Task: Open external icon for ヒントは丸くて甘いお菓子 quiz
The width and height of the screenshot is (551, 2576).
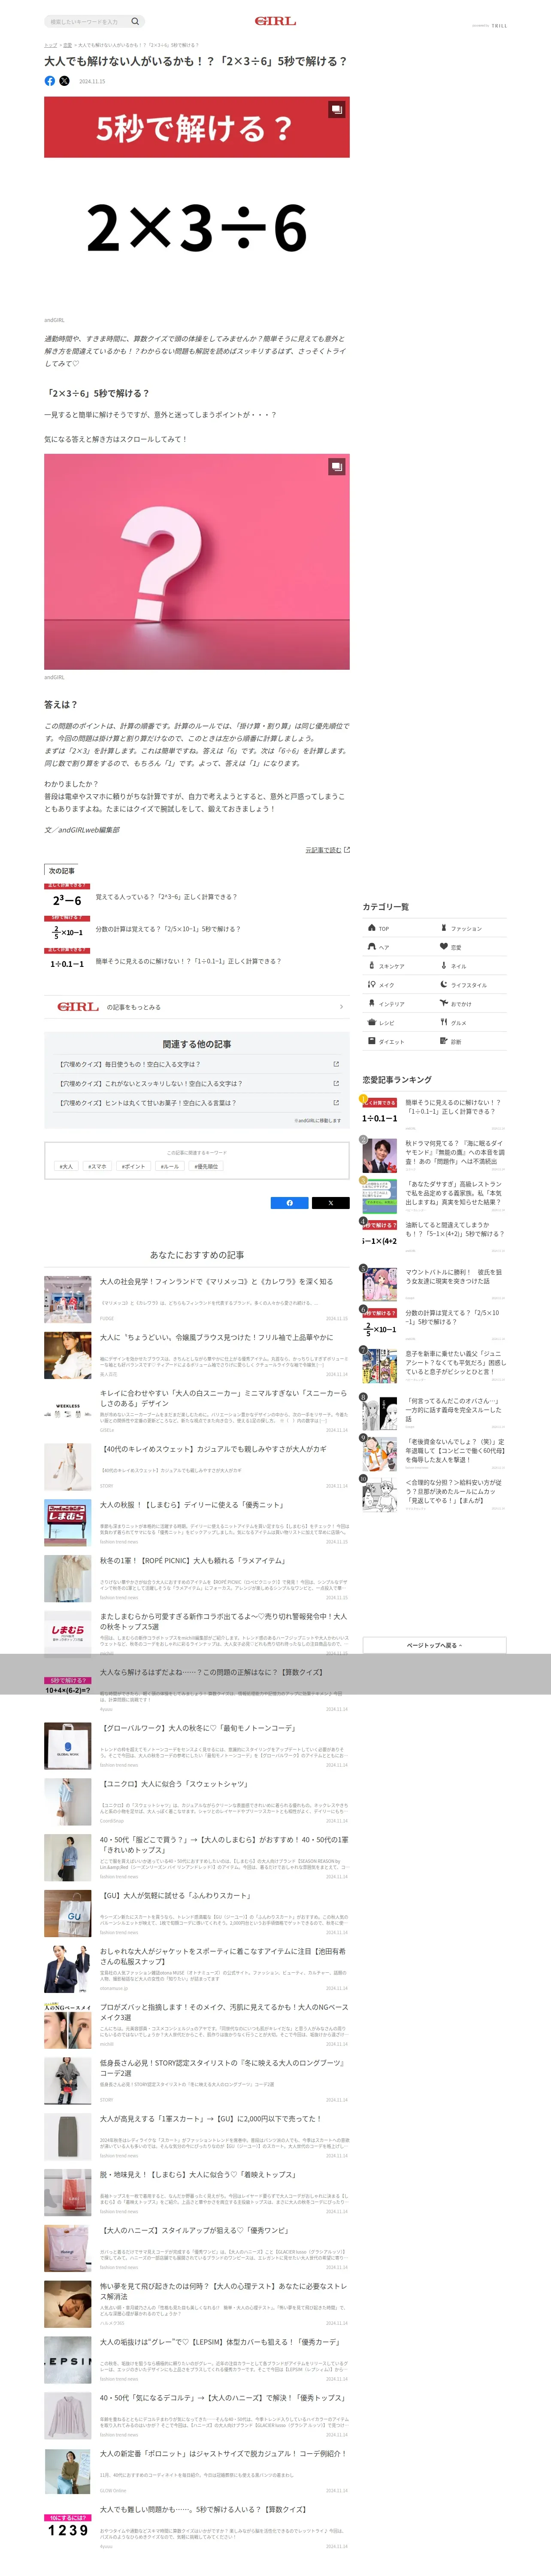Action: pos(336,1102)
